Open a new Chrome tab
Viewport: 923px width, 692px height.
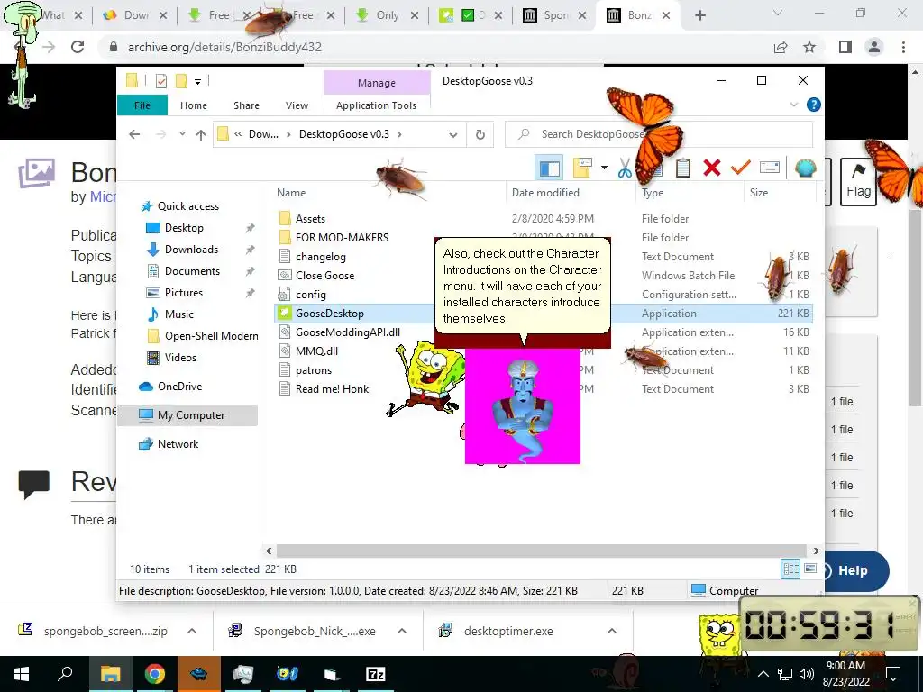coord(699,15)
